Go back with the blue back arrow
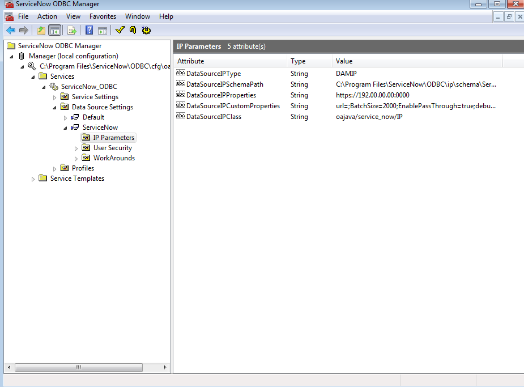This screenshot has width=524, height=387. 11,31
